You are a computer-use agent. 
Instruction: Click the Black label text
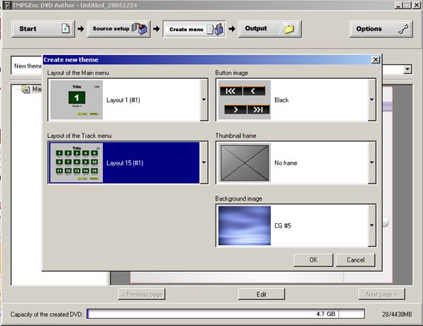pos(281,100)
